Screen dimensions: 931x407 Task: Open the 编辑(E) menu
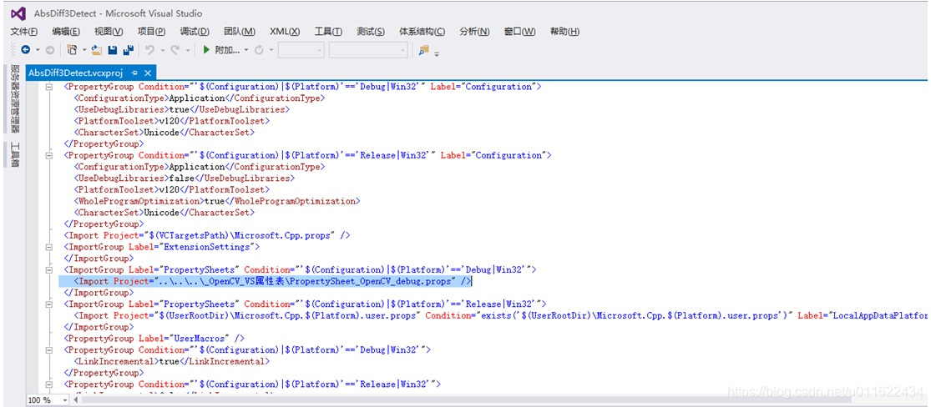point(66,32)
